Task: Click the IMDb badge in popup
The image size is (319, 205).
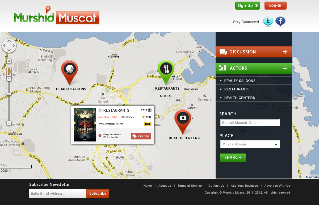Action: [148, 124]
